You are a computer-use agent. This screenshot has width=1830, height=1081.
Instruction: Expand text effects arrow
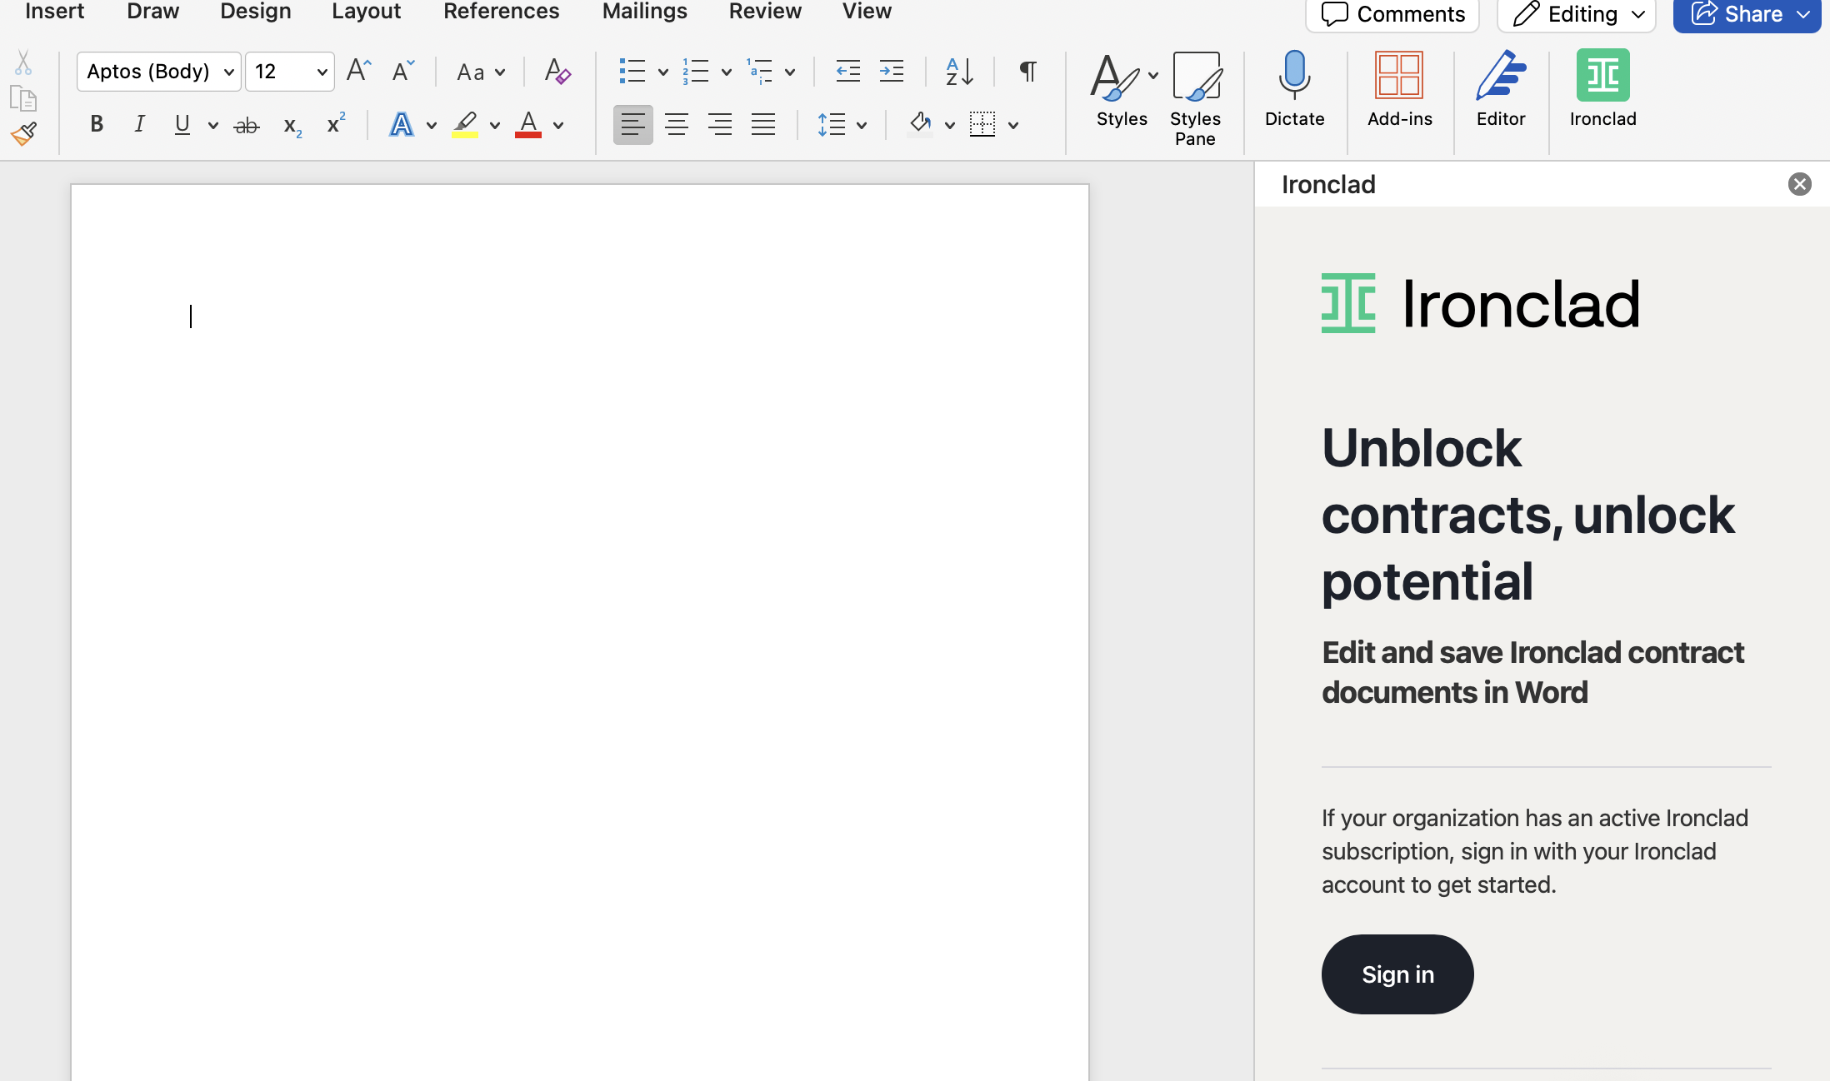pos(432,126)
